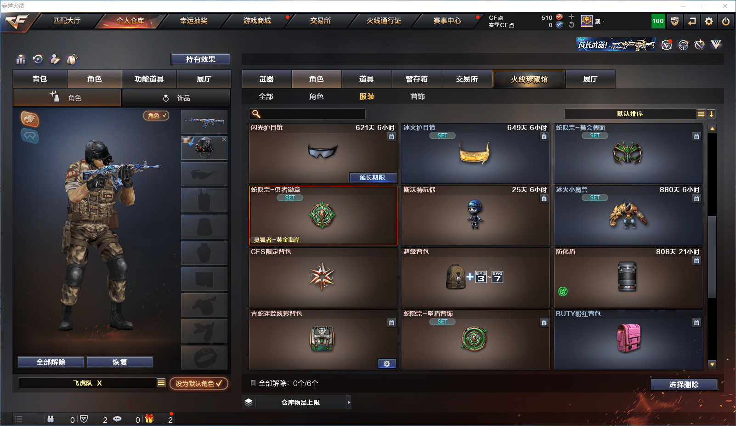Click the 延长期限 button
This screenshot has width=736, height=426.
click(372, 177)
